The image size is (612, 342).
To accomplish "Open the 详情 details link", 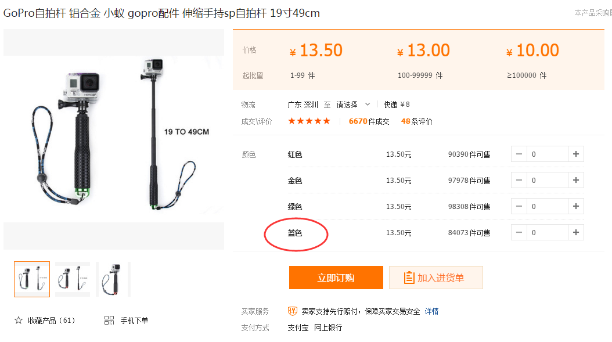I will 431,311.
